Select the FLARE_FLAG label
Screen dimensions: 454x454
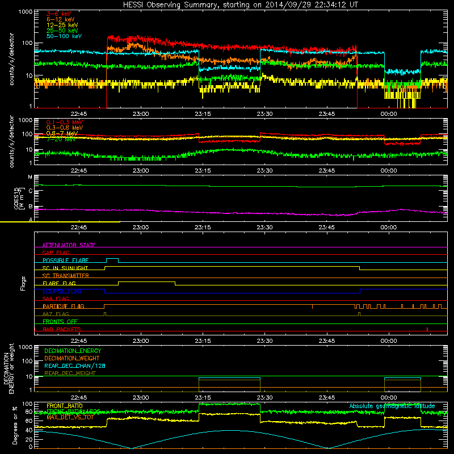click(x=59, y=283)
